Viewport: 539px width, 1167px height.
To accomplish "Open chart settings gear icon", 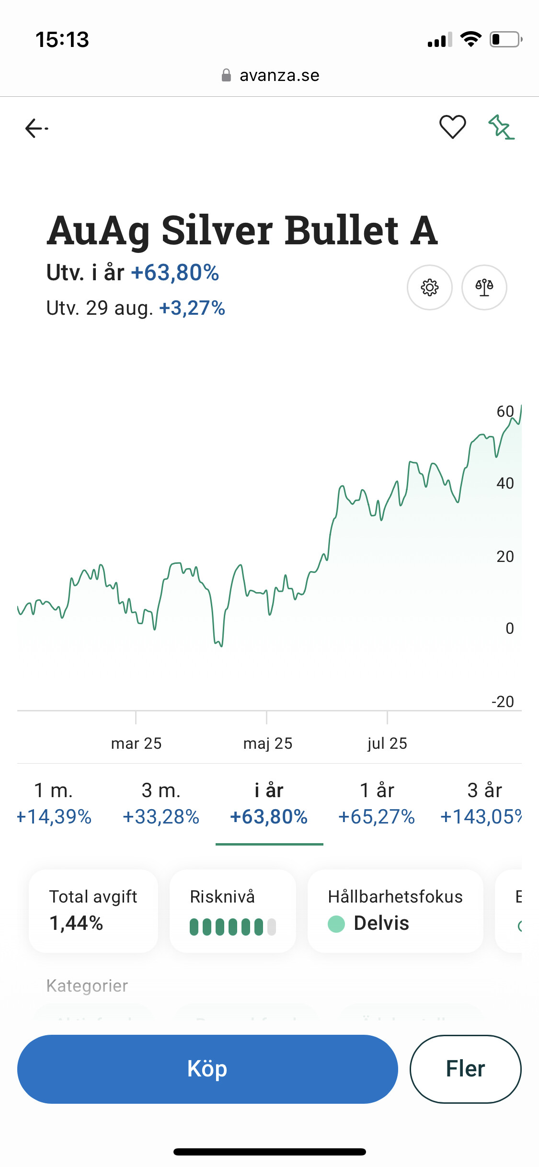I will pos(429,287).
